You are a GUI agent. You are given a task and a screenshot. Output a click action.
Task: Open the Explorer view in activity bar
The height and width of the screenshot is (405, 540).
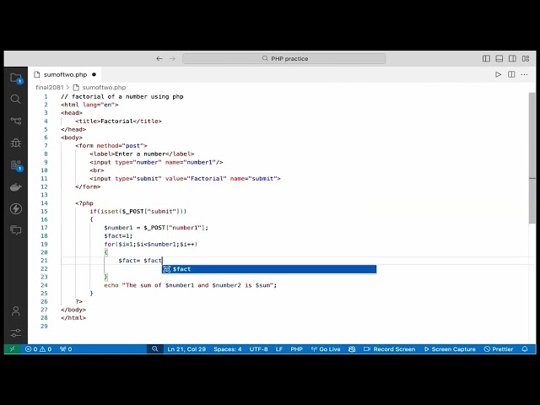click(x=15, y=78)
